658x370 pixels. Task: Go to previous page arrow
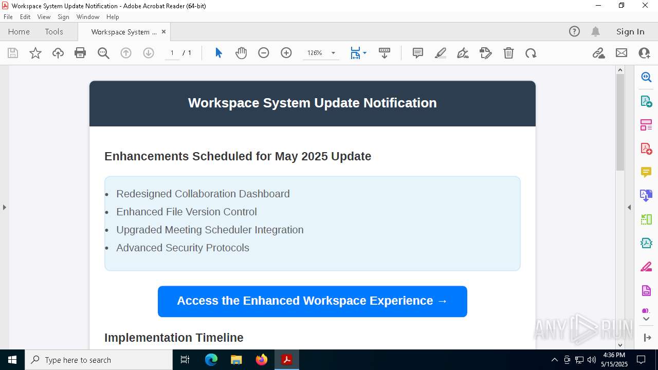point(126,53)
